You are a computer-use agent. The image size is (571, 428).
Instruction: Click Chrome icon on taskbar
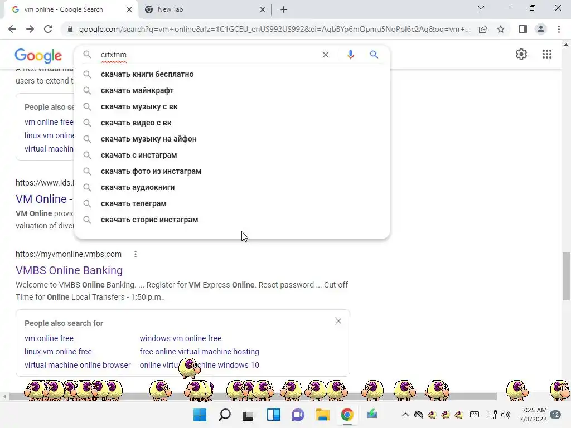point(347,415)
